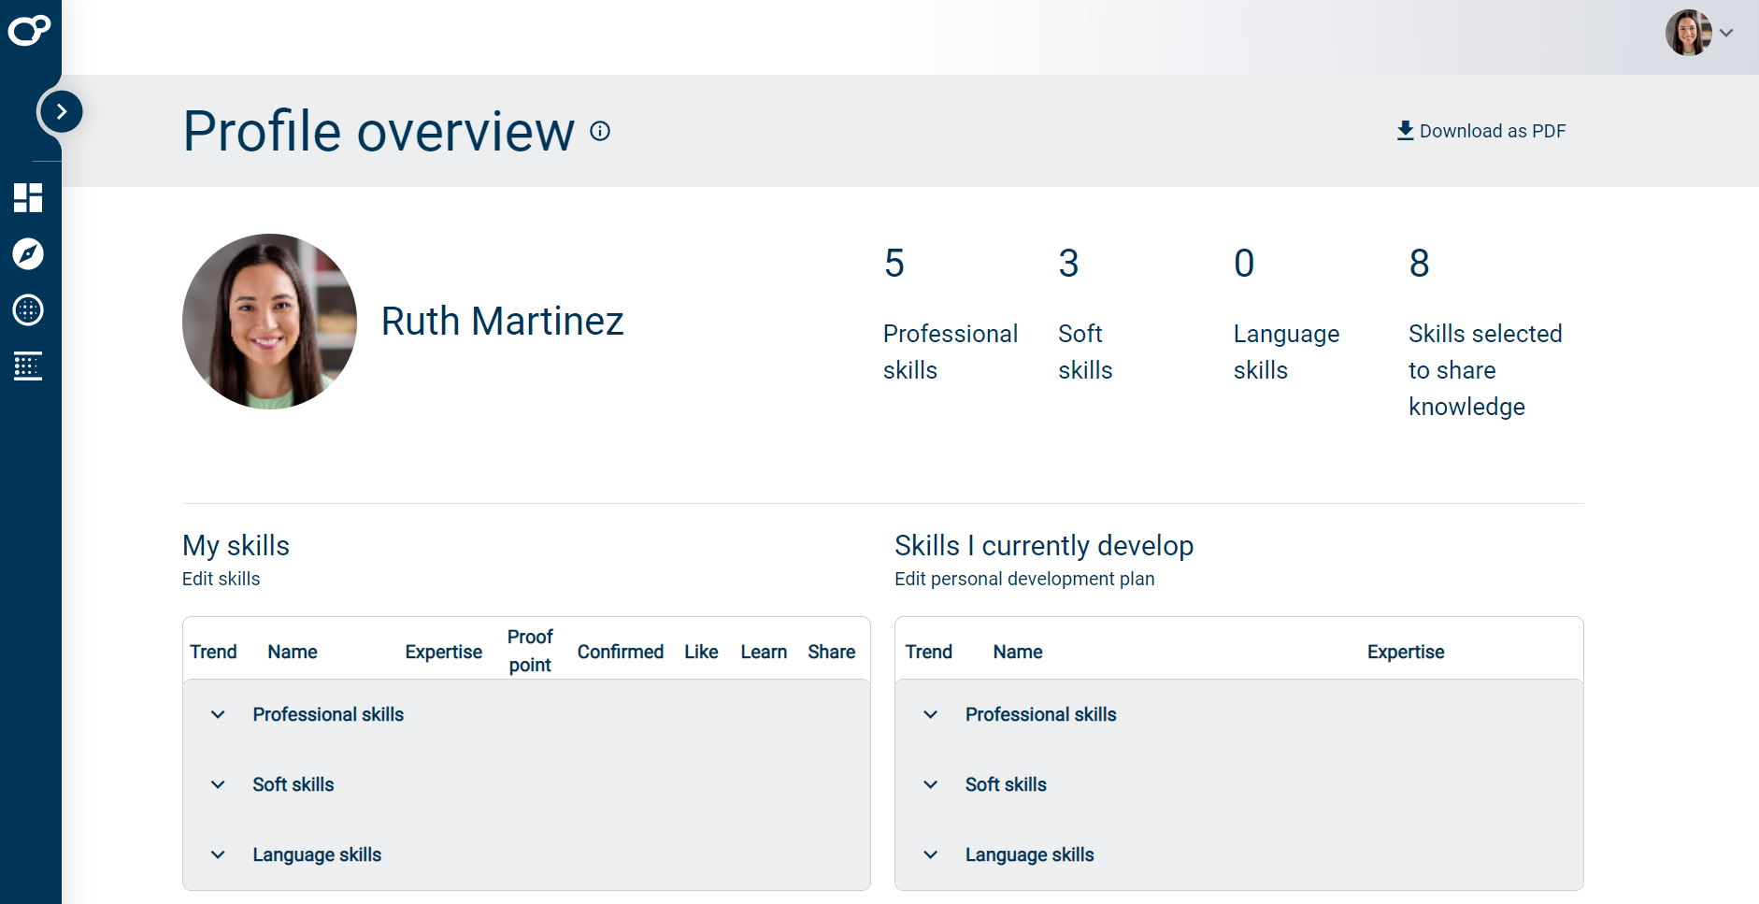Open Edit personal development plan
Screen dimensions: 1759x904
(1024, 579)
